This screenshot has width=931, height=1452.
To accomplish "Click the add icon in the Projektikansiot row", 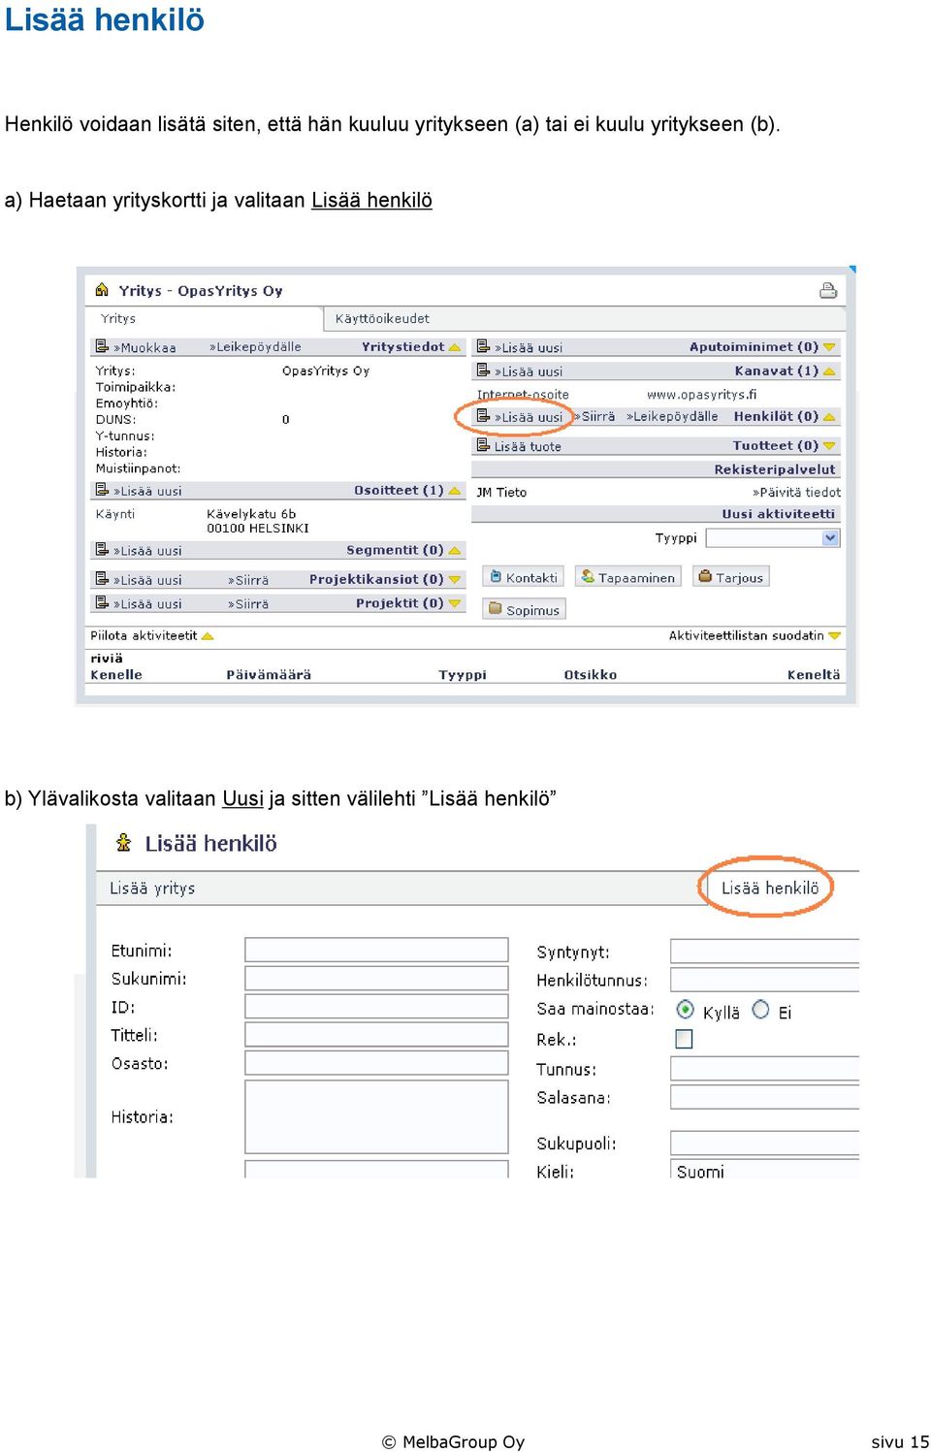I will pyautogui.click(x=102, y=579).
